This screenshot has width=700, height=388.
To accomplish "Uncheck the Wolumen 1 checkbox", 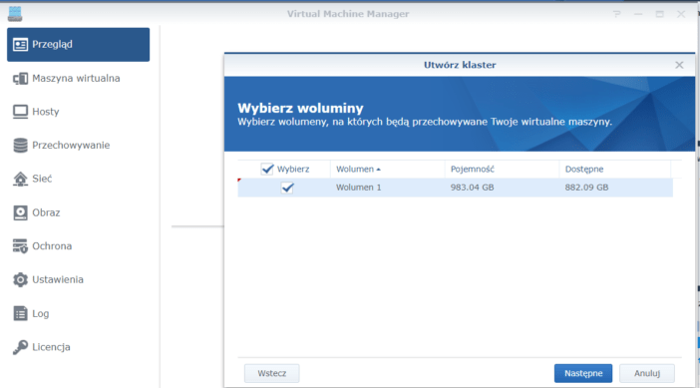I will tap(287, 188).
